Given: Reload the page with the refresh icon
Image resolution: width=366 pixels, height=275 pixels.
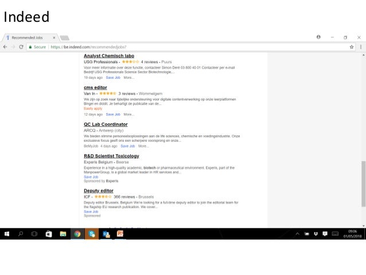Looking at the screenshot, I should point(21,47).
